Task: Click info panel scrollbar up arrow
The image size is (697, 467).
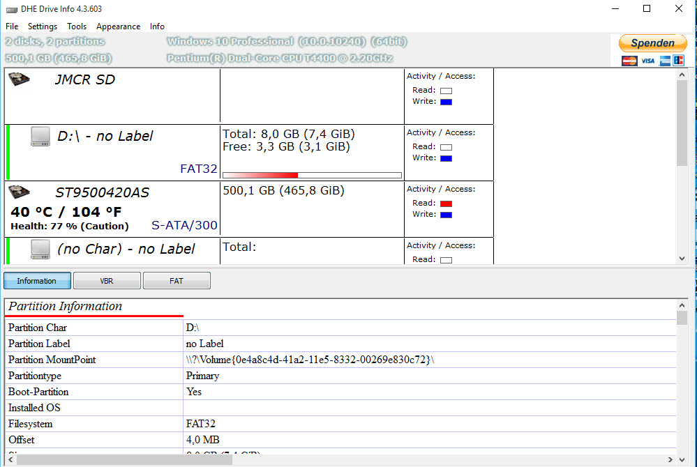Action: tap(682, 305)
